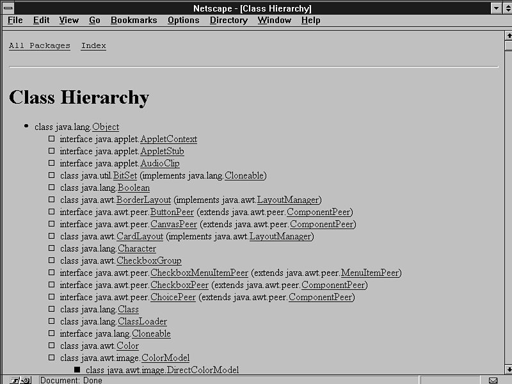
Task: Click ComponentPeer link in the ChoicePeer row
Action: tap(321, 297)
